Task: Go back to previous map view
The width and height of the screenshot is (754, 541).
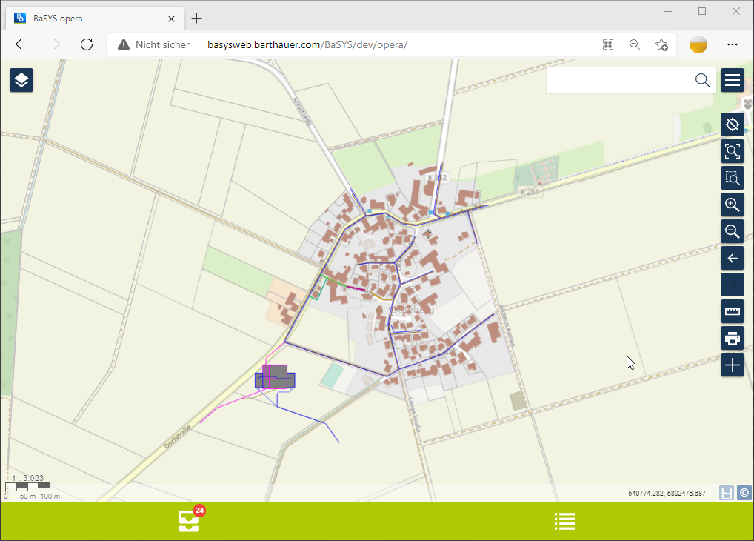Action: click(x=733, y=259)
